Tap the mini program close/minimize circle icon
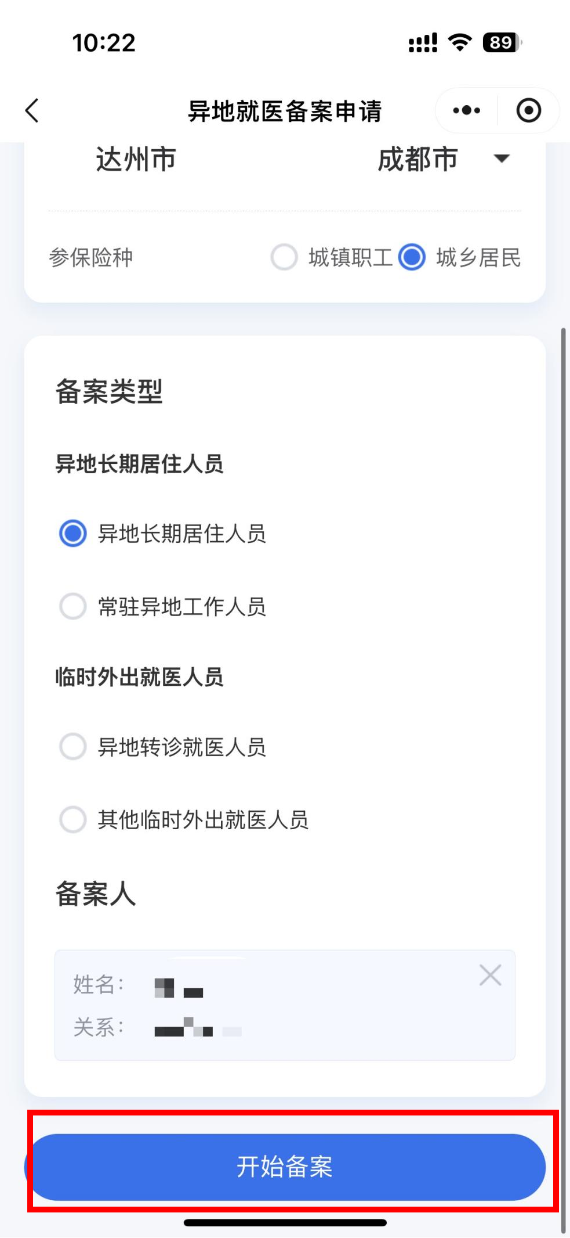The height and width of the screenshot is (1238, 570). 529,110
